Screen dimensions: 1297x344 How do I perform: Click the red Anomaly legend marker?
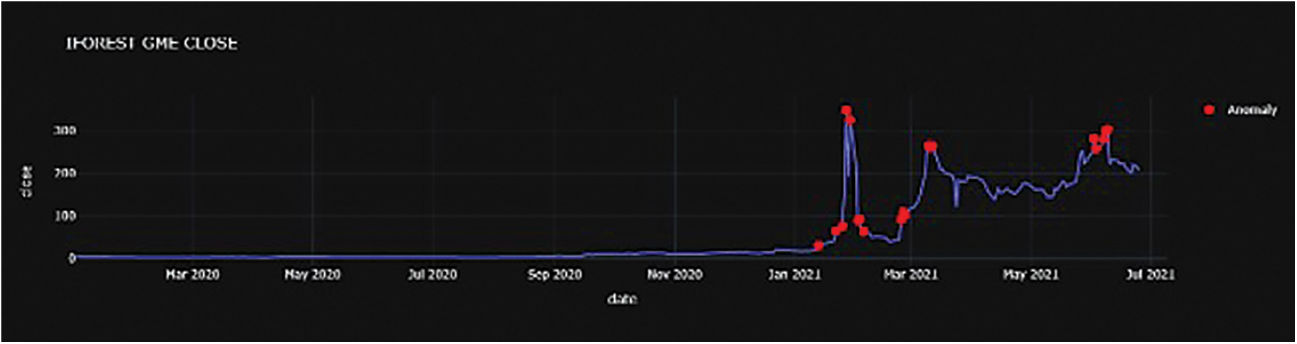pyautogui.click(x=1209, y=110)
